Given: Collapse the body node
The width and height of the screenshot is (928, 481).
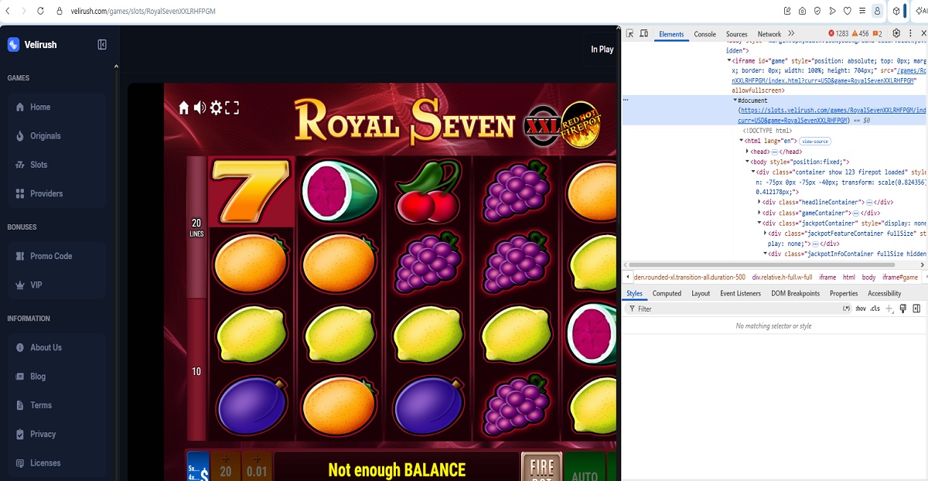Looking at the screenshot, I should pos(748,162).
